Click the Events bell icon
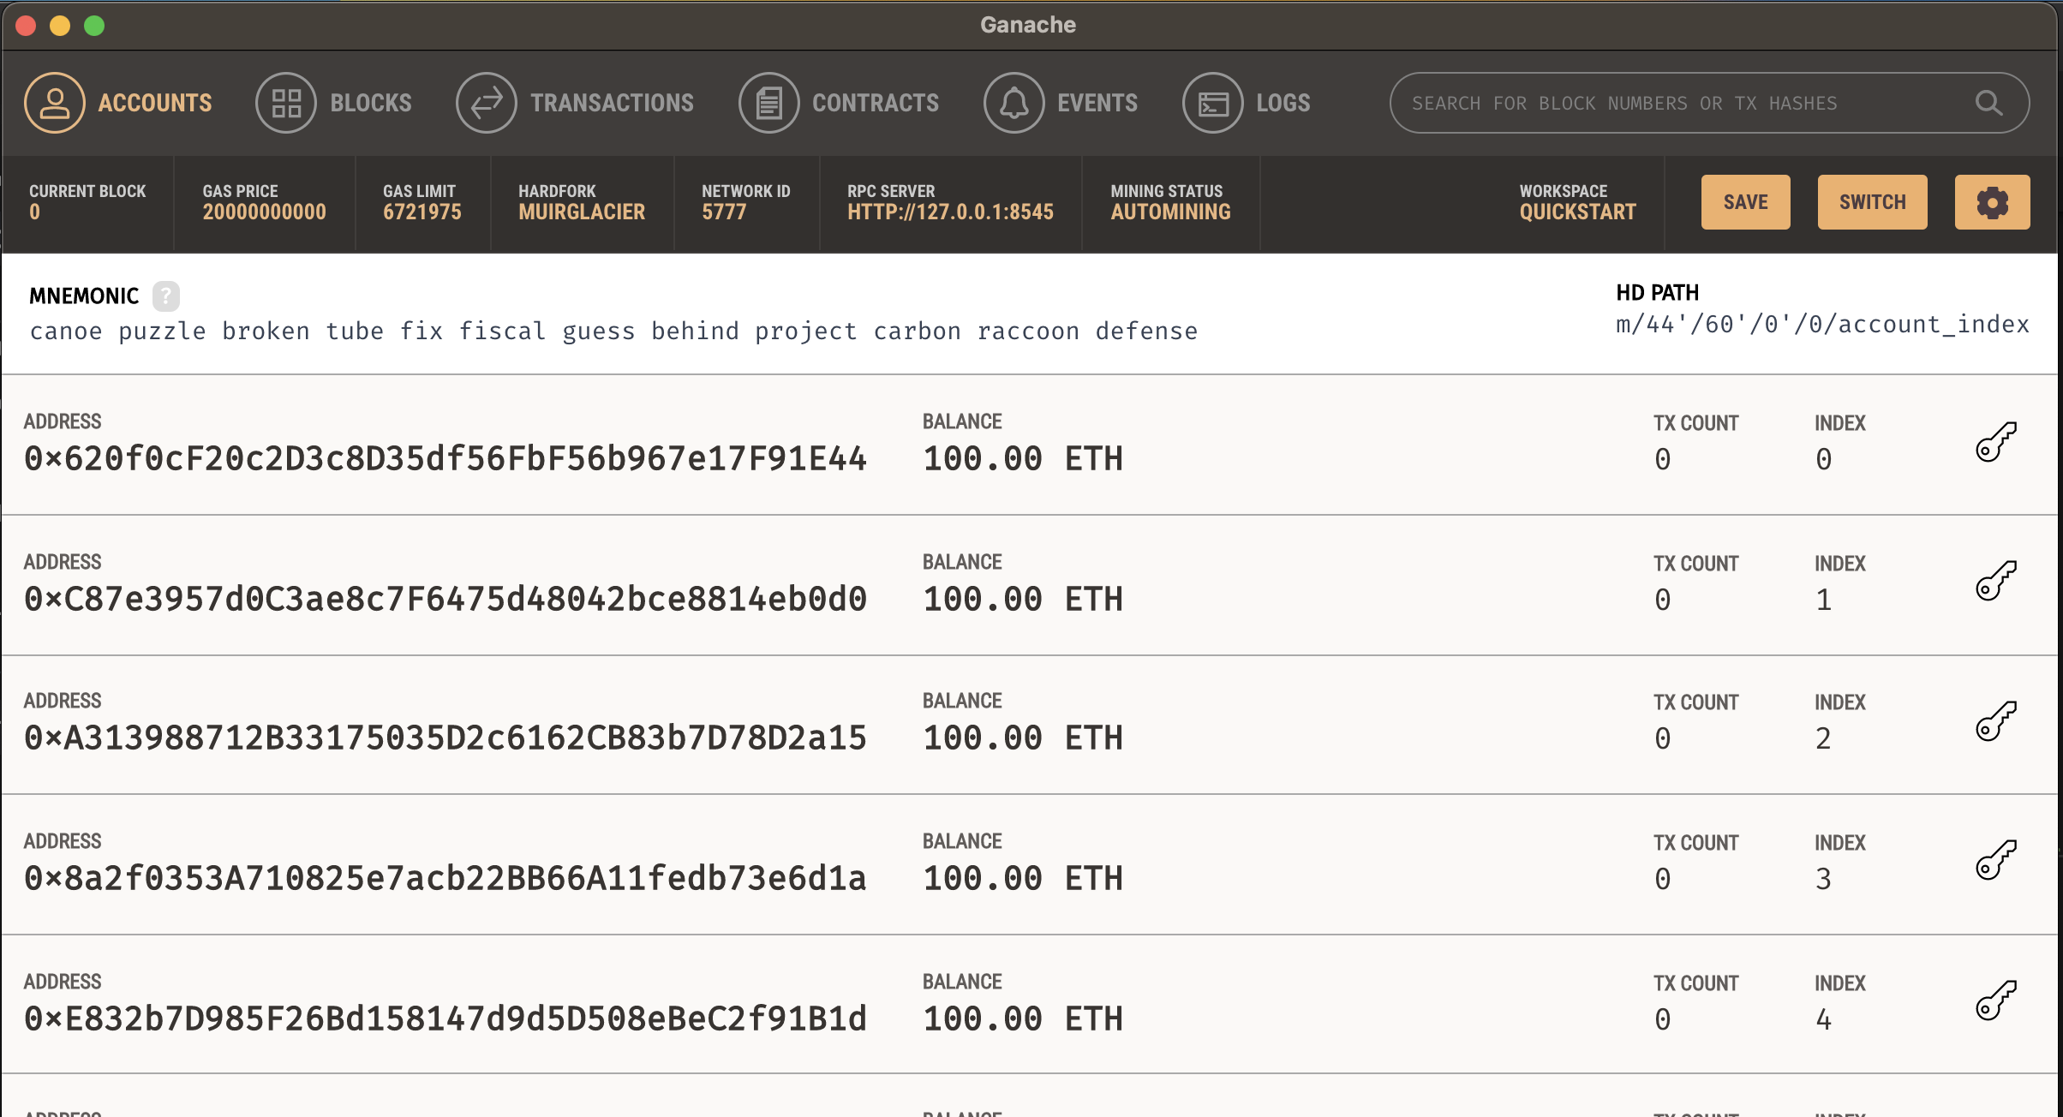The height and width of the screenshot is (1117, 2063). [1014, 103]
